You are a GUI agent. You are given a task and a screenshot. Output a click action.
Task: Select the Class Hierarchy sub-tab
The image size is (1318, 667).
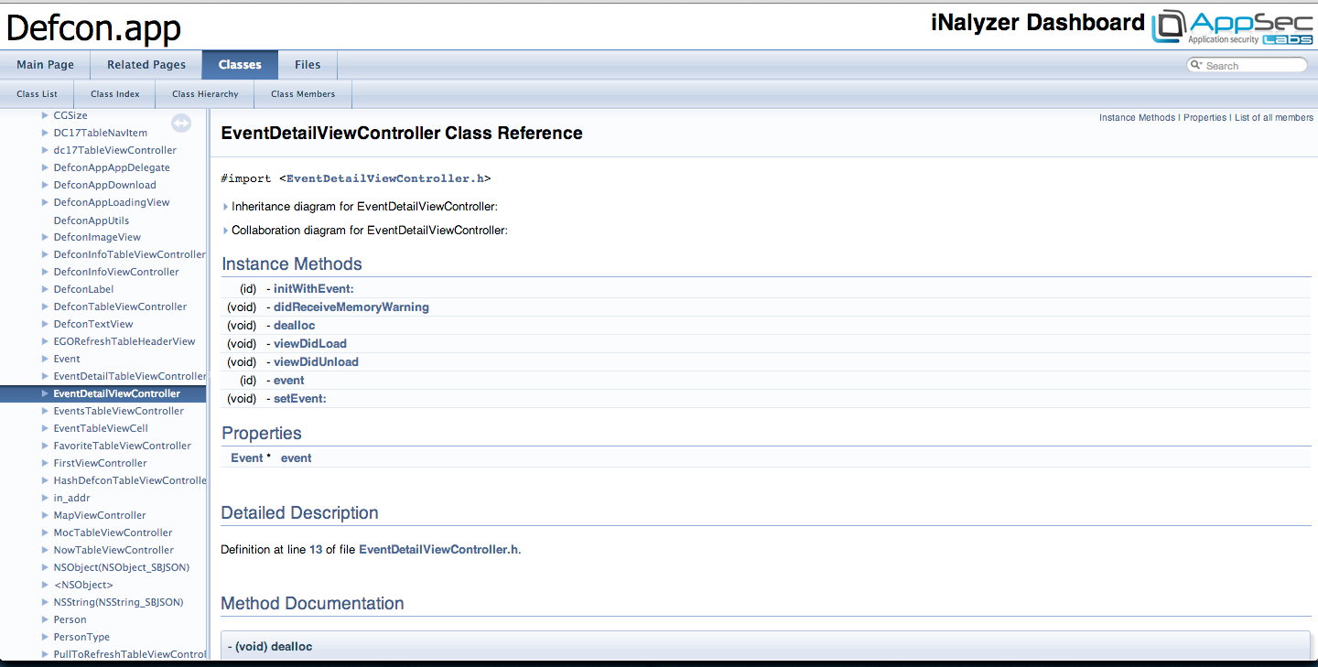[205, 94]
